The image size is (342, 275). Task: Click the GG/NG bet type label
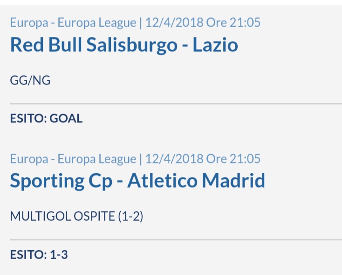[x=30, y=80]
